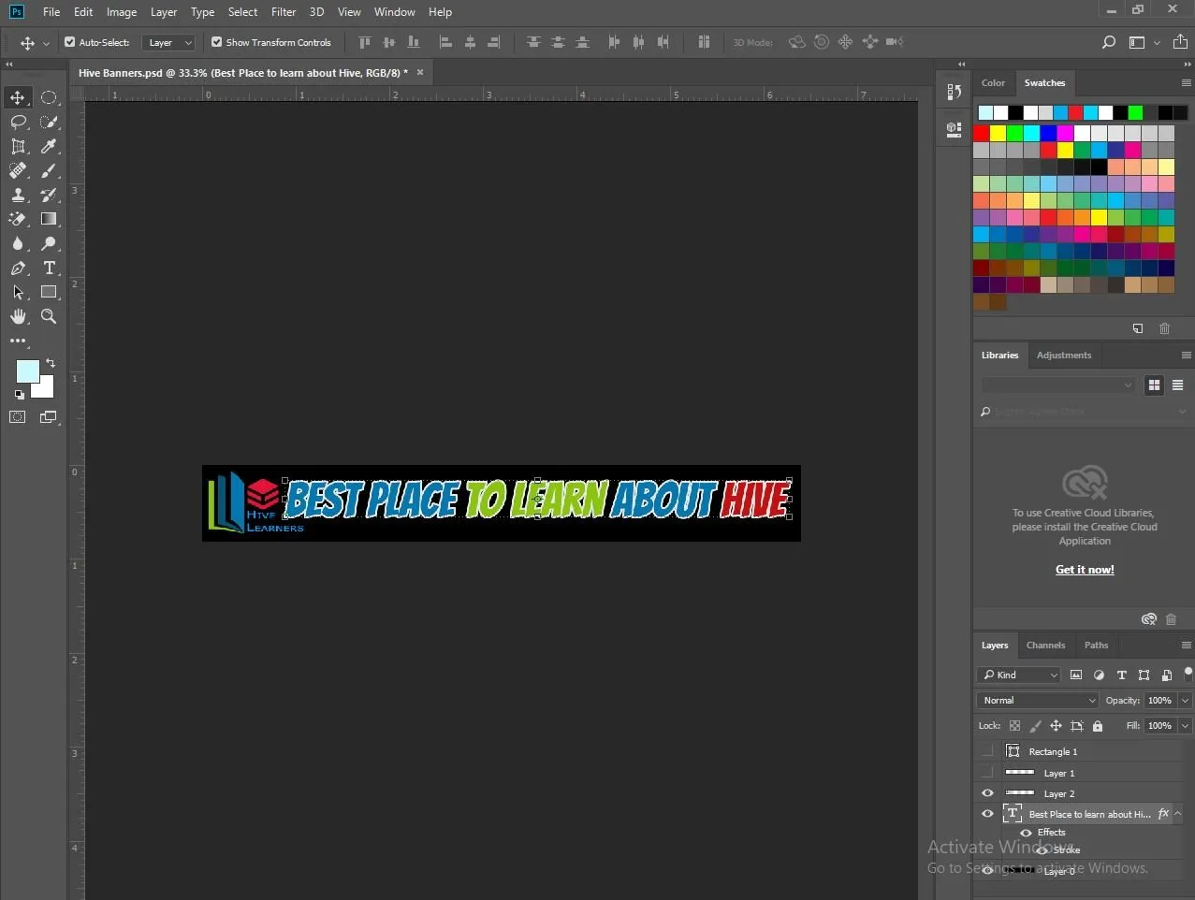Select the Clone Stamp tool
Screen dimensions: 1195x900
point(18,195)
